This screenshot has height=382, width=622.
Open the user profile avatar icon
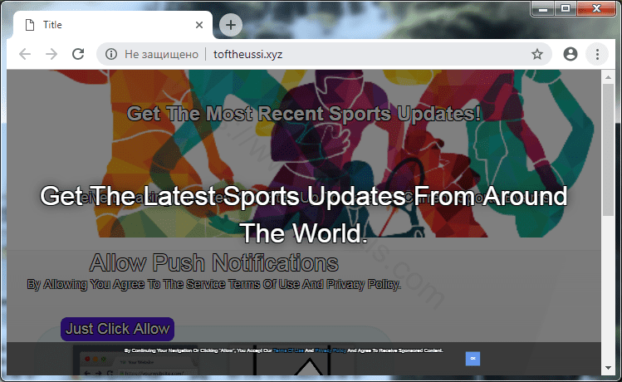pyautogui.click(x=570, y=54)
